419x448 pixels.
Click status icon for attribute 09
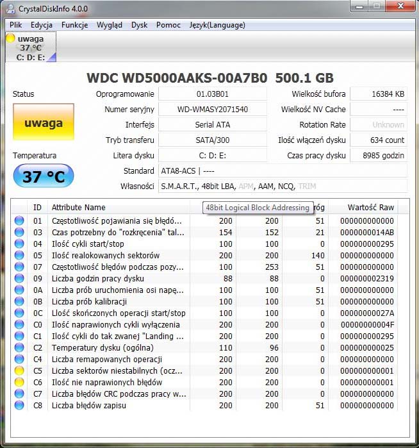tap(19, 279)
